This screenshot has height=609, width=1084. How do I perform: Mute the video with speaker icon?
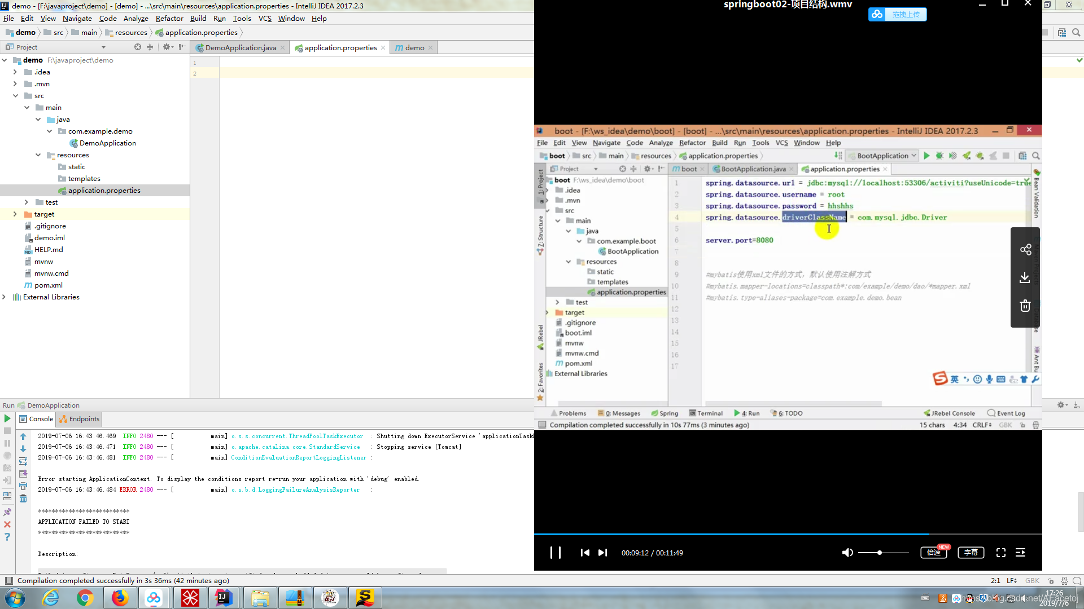(x=847, y=553)
